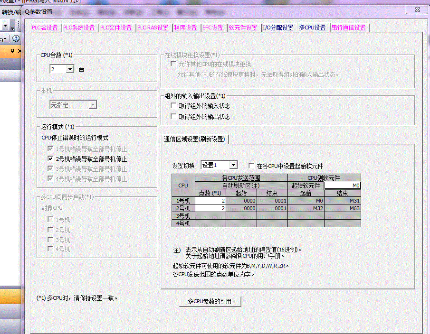
Task: Click 1号机 点数 cell in table
Action: (210, 201)
